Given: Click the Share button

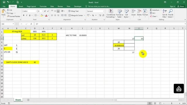Looking at the screenshot, I should click(x=181, y=6).
